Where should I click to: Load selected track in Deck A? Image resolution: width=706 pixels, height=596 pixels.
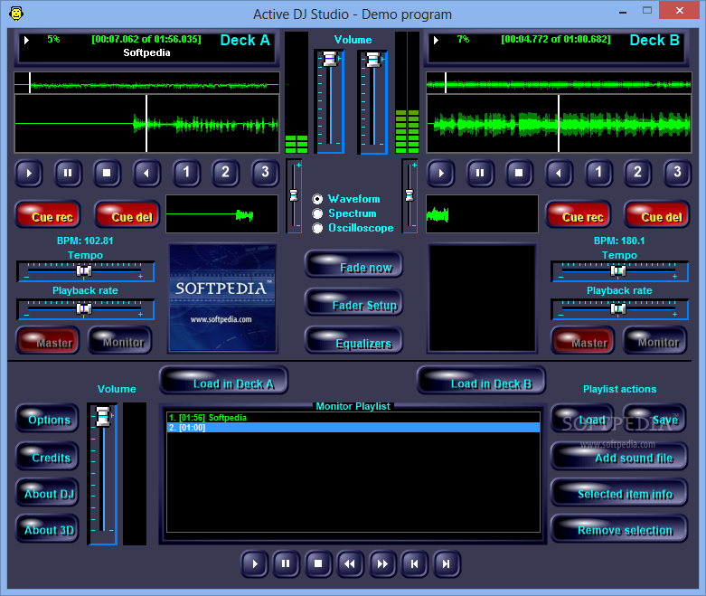(x=224, y=381)
